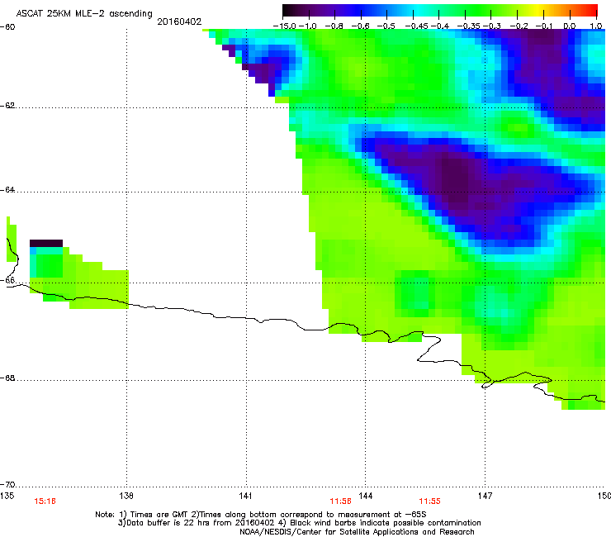The height and width of the screenshot is (537, 611).
Task: Click the -0.2 color scale label
Action: coord(519,26)
